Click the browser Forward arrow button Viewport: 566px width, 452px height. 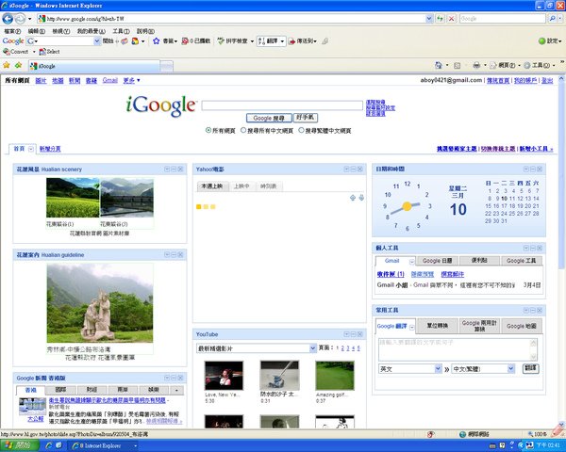(20, 19)
